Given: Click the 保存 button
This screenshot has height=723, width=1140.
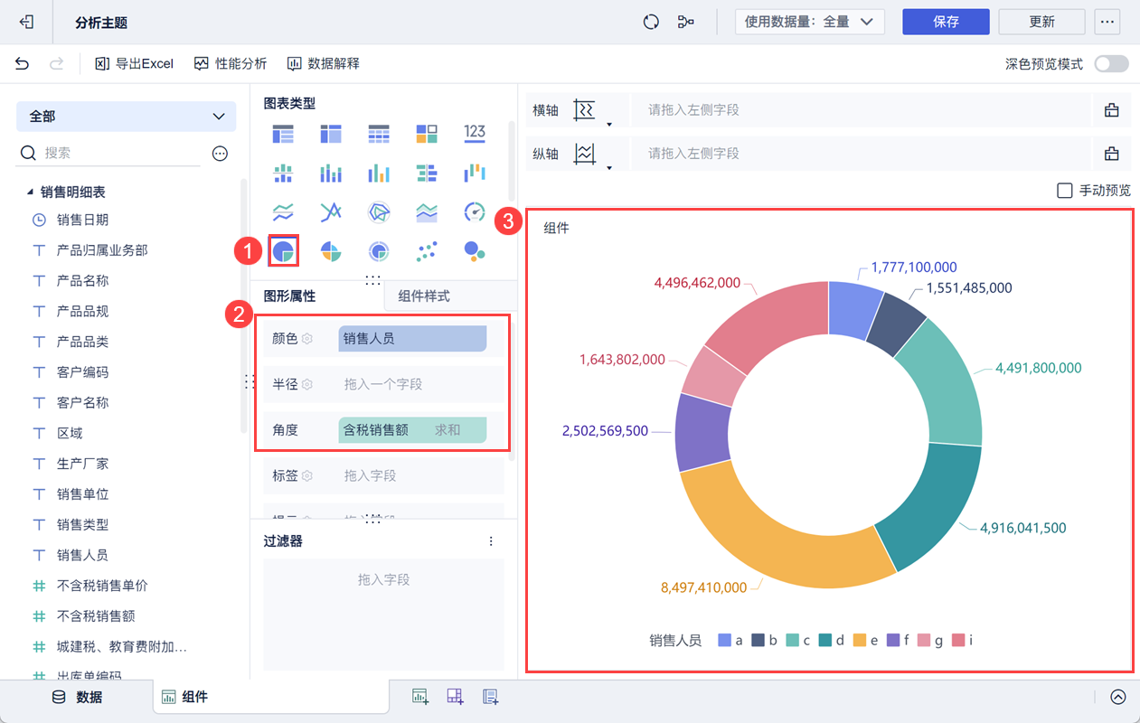Looking at the screenshot, I should tap(946, 22).
